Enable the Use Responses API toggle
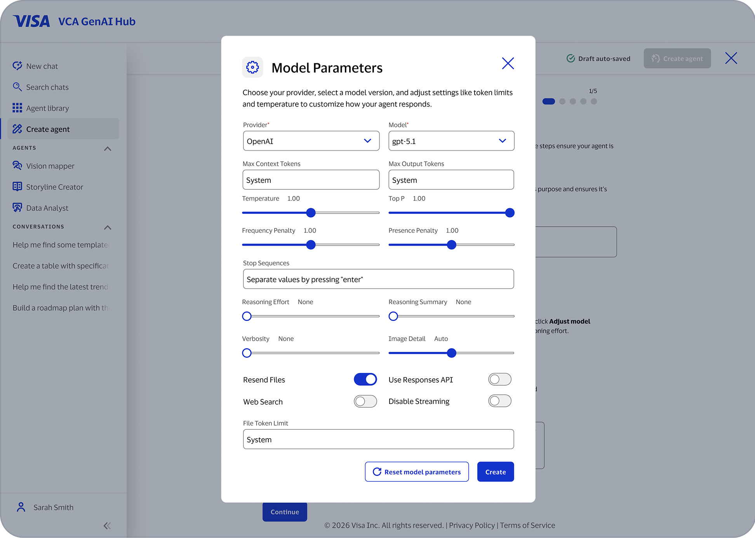The width and height of the screenshot is (755, 538). pos(500,380)
